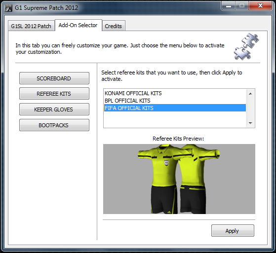Switch to the G1SL 2012 Patch tab
This screenshot has height=253, width=276.
coord(31,26)
